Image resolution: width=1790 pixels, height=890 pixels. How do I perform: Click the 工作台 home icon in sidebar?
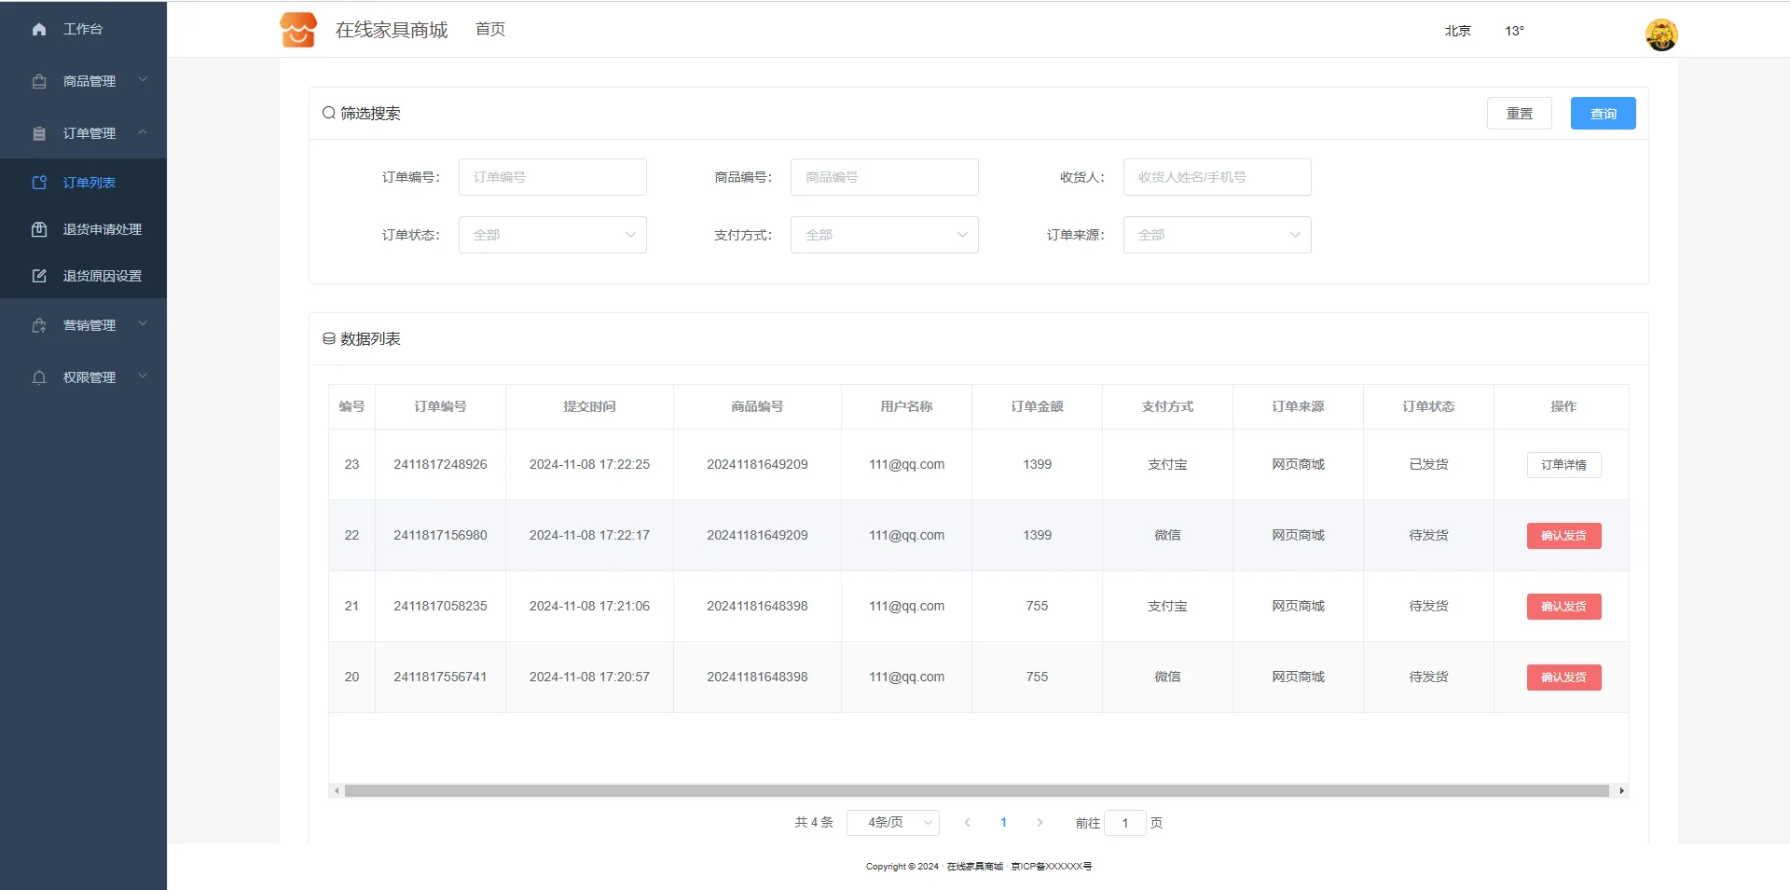39,30
